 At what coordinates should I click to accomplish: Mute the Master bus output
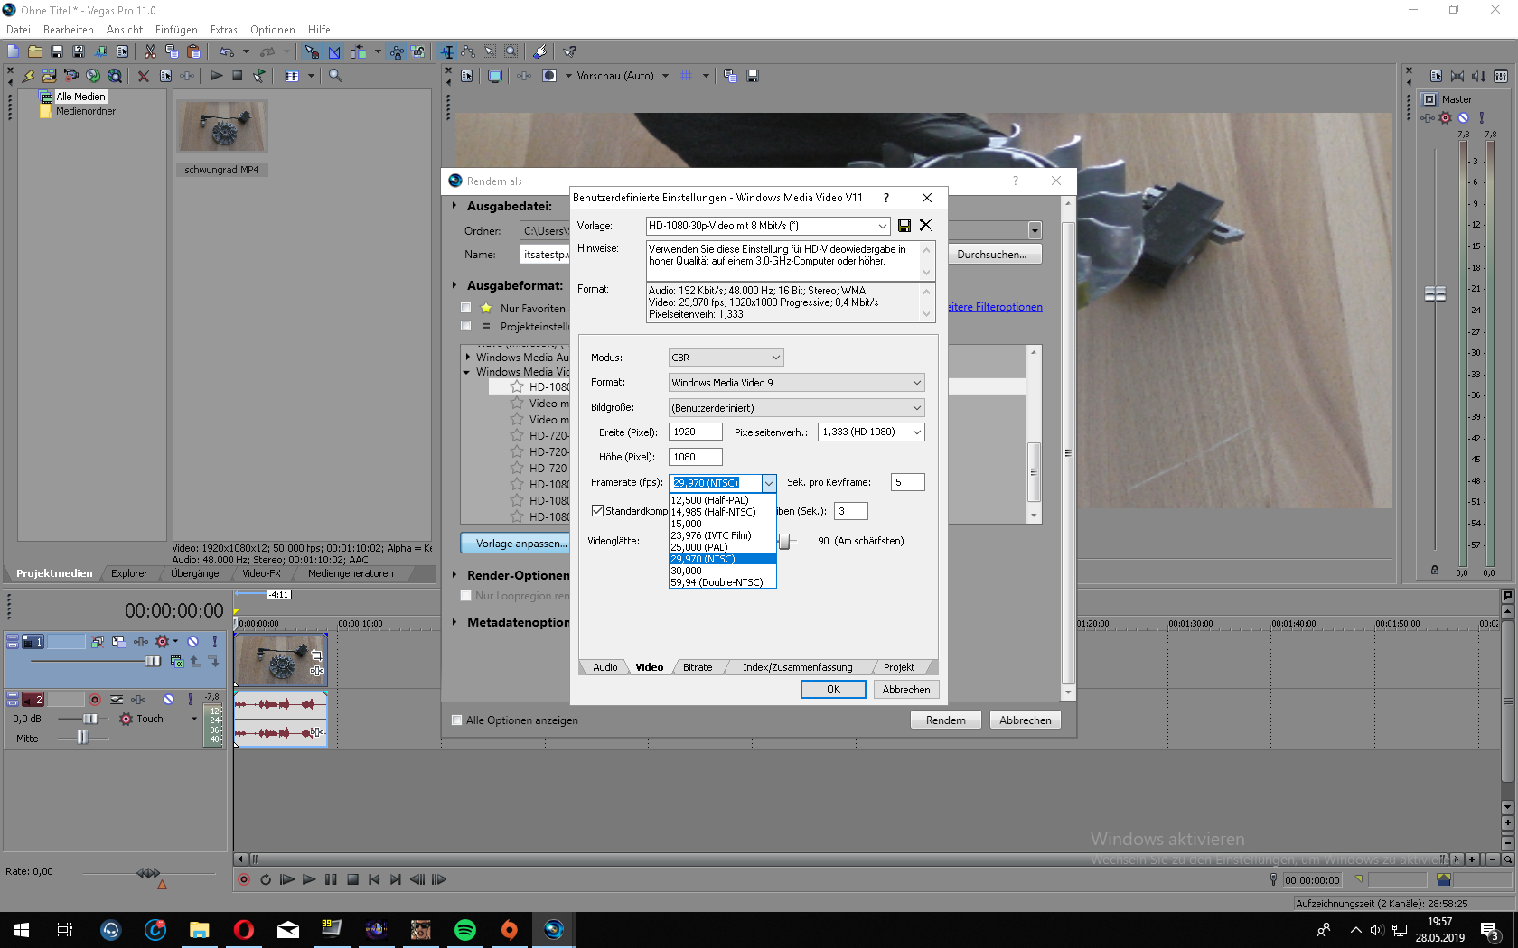point(1463,118)
